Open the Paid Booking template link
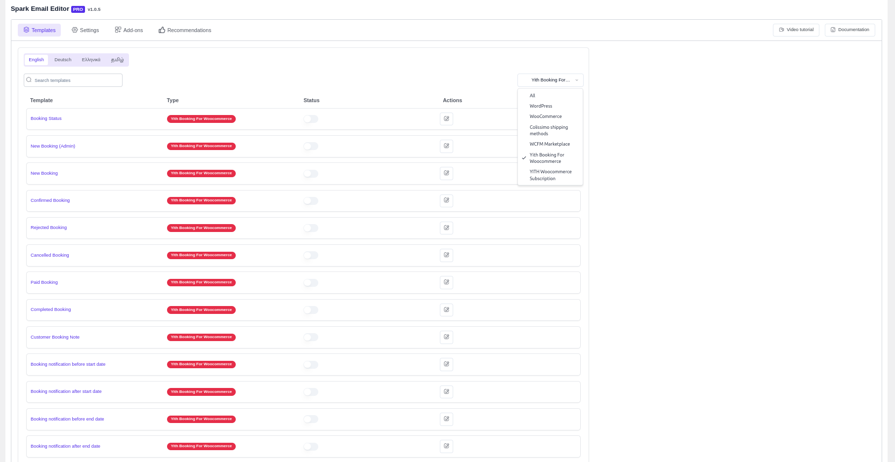Image resolution: width=895 pixels, height=462 pixels. 44,282
